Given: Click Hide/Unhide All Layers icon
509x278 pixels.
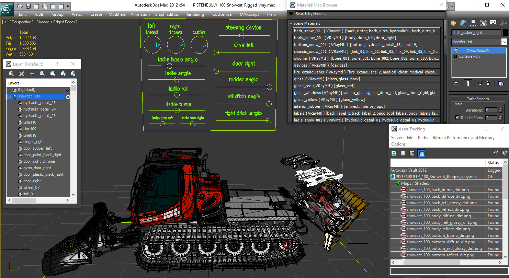Looking at the screenshot, I should (63, 74).
